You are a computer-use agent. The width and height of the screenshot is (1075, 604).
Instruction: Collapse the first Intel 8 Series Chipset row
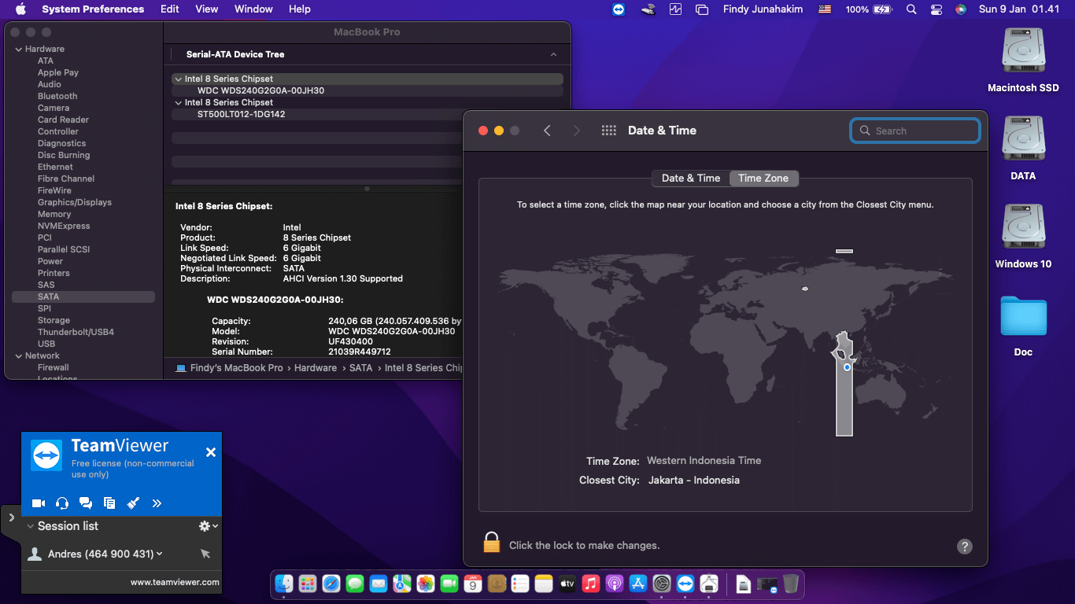pyautogui.click(x=178, y=79)
